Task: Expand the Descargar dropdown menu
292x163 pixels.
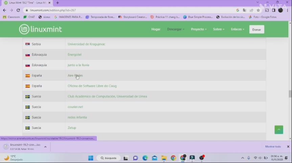Action: click(176, 29)
